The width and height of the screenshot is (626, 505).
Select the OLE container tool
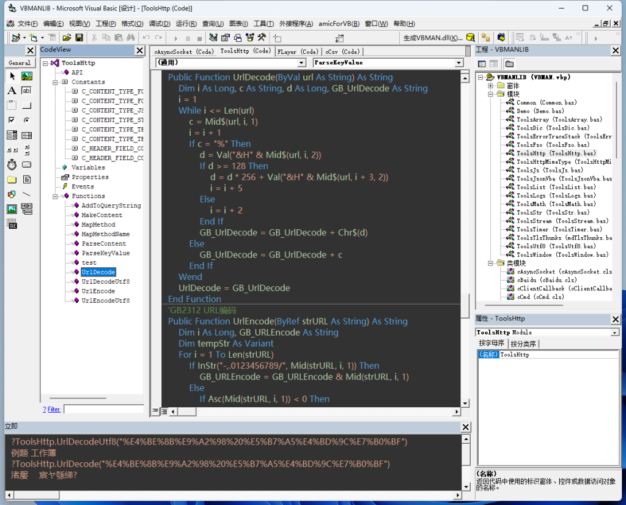12,224
